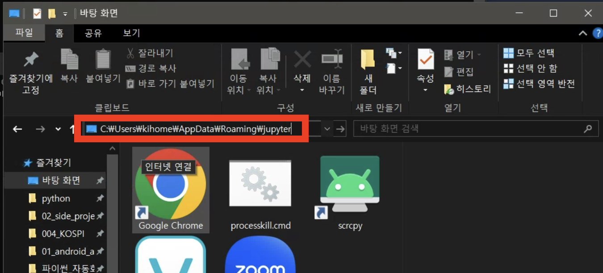Click 선택 영역 반전 invert selection
This screenshot has height=273, width=603.
tap(539, 83)
